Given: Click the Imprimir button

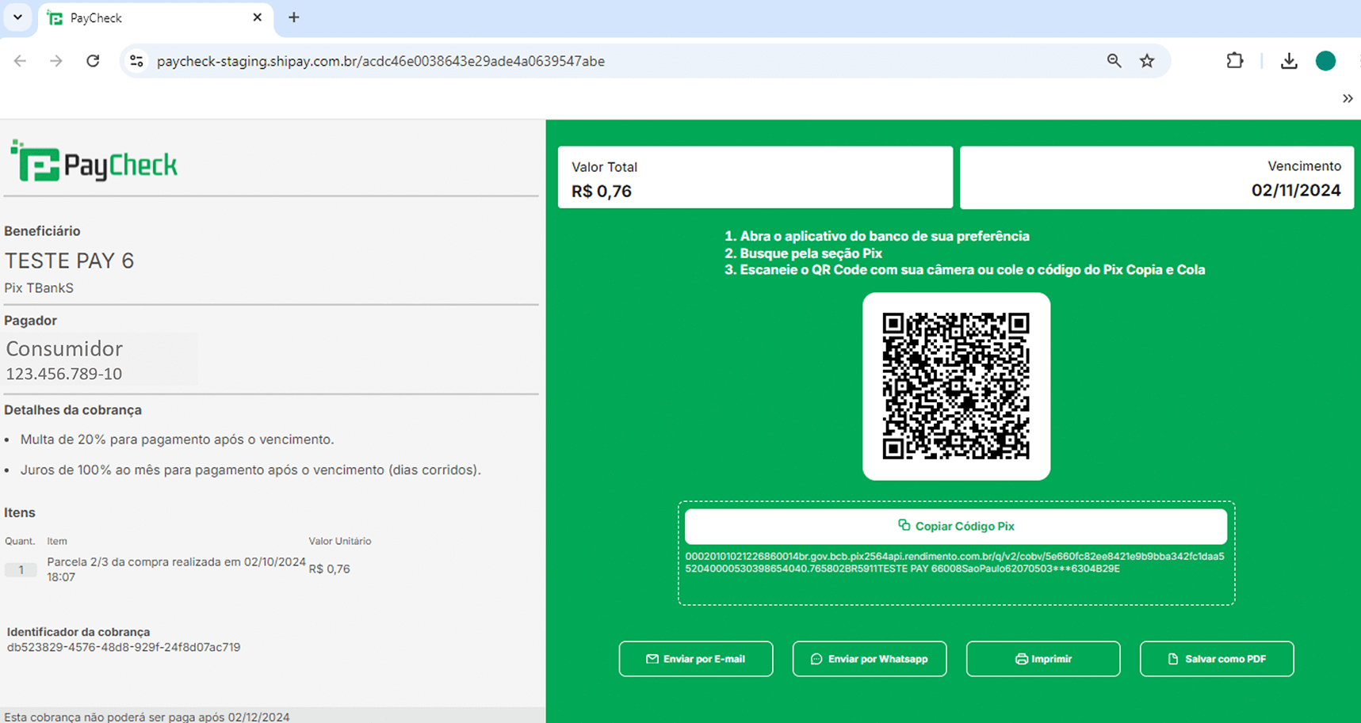Looking at the screenshot, I should pos(1043,659).
